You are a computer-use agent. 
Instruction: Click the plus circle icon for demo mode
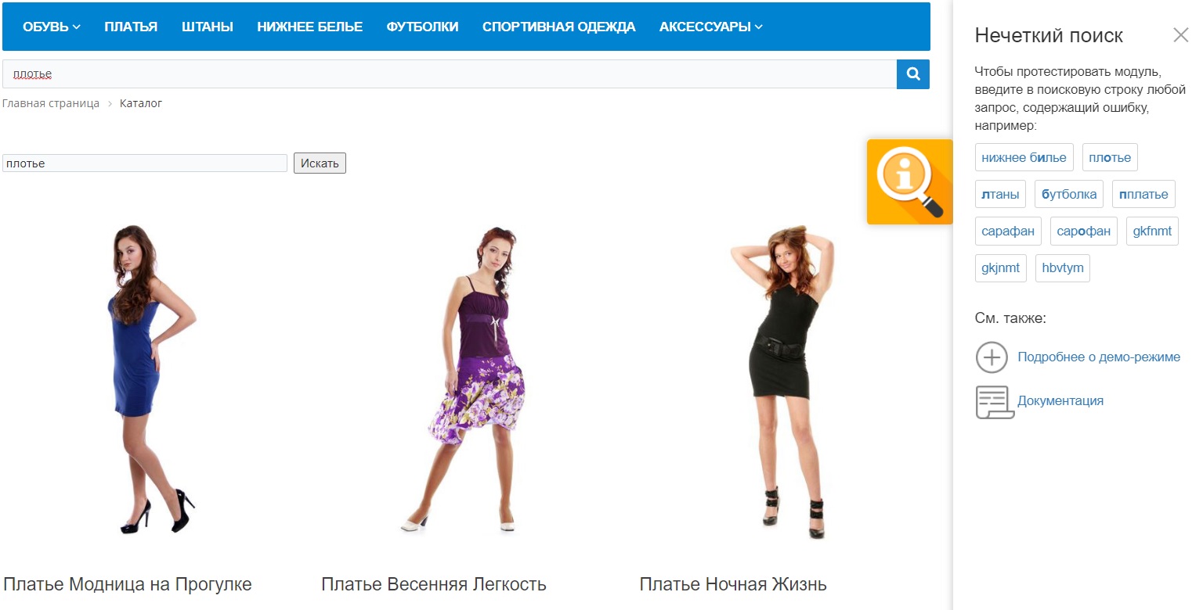pos(992,357)
